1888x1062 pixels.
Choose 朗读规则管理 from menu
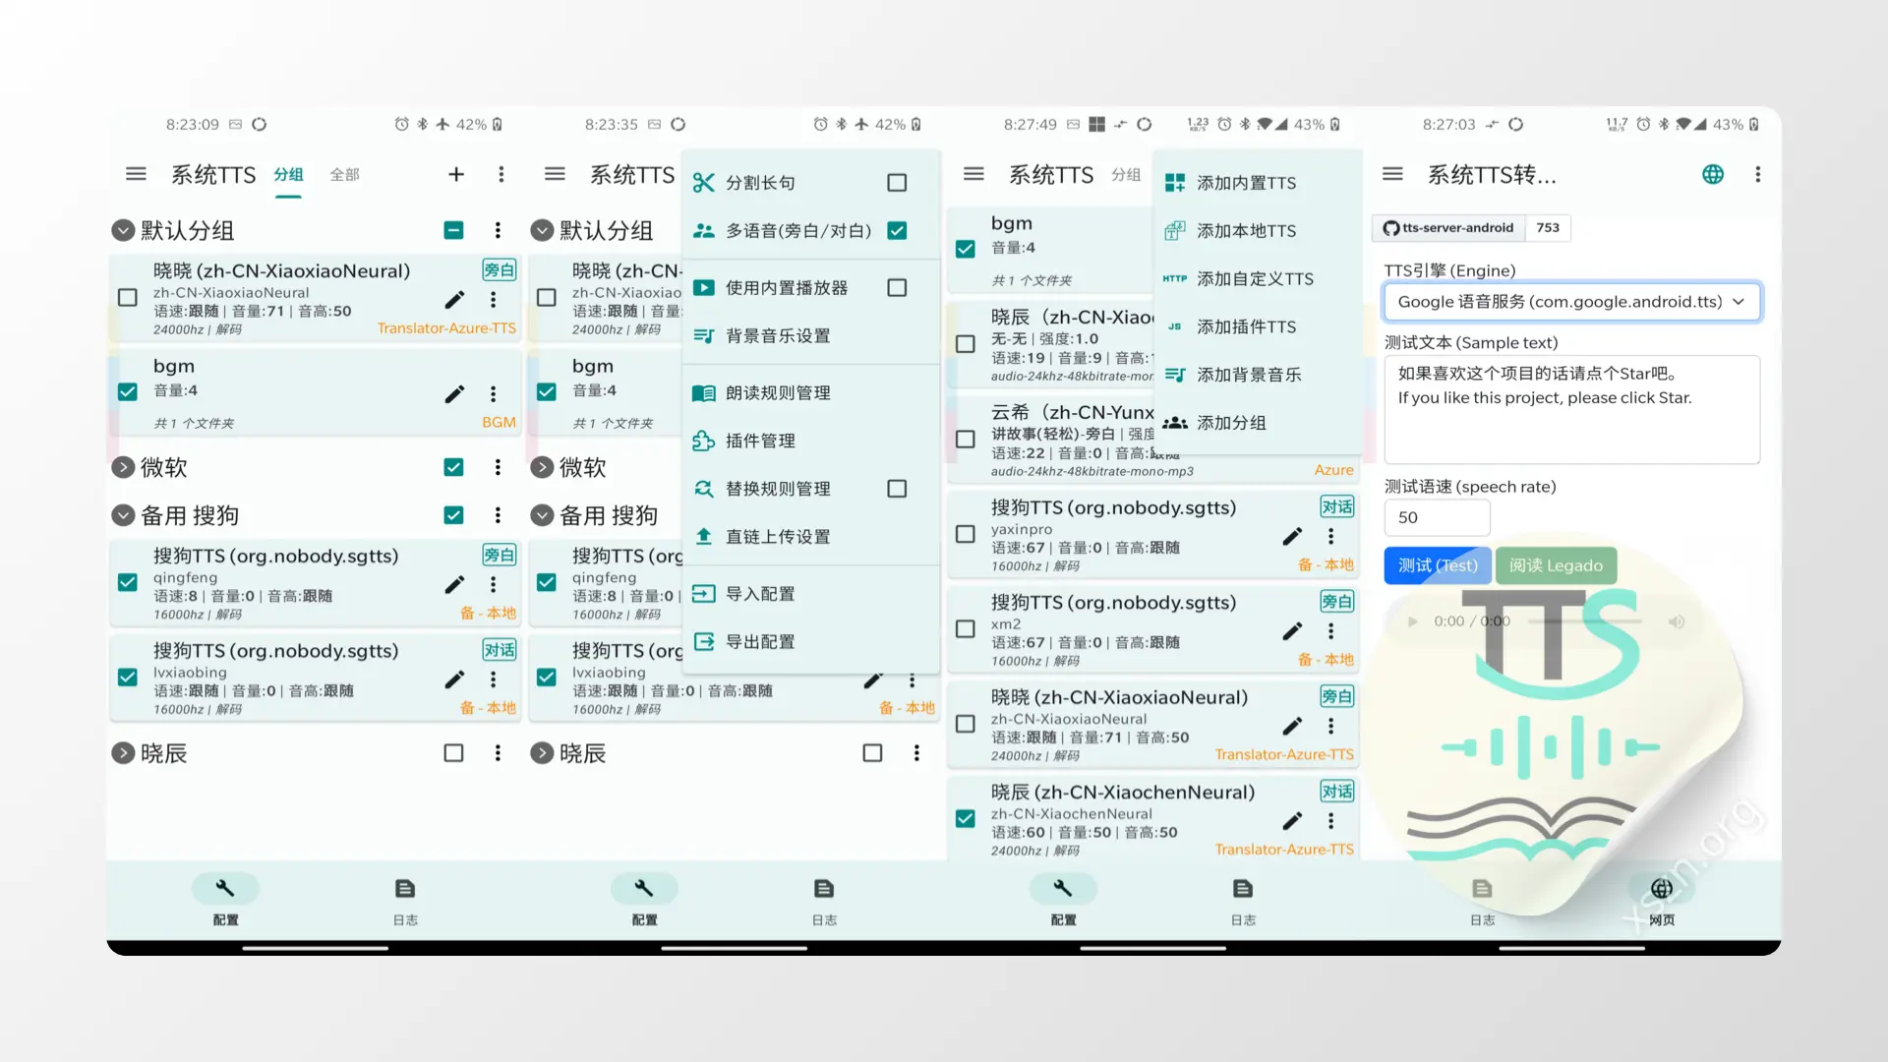[x=811, y=393]
